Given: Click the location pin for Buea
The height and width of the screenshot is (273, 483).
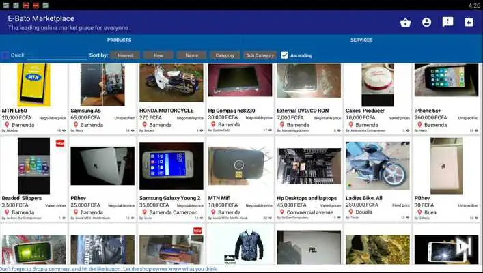Looking at the screenshot, I should 419,212.
